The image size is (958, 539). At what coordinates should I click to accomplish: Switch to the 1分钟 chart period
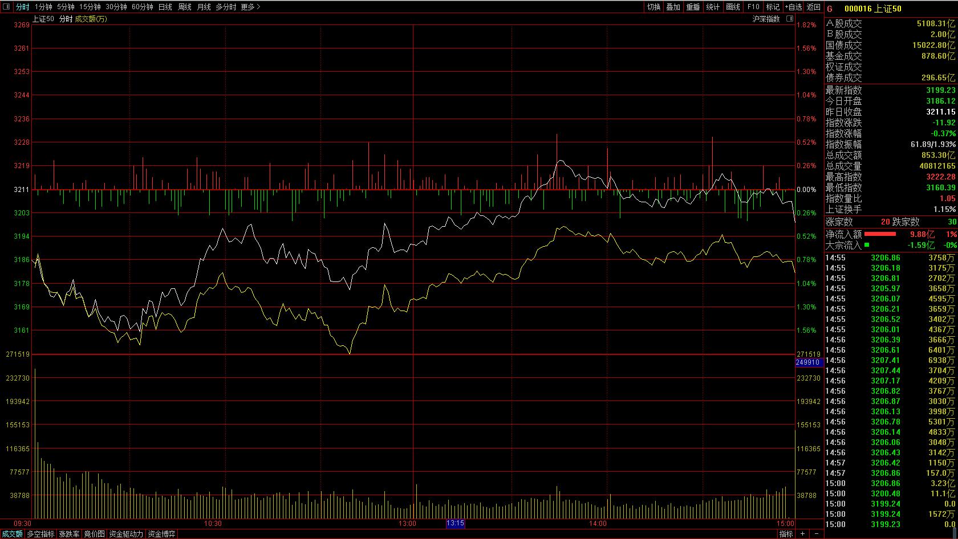pos(43,7)
